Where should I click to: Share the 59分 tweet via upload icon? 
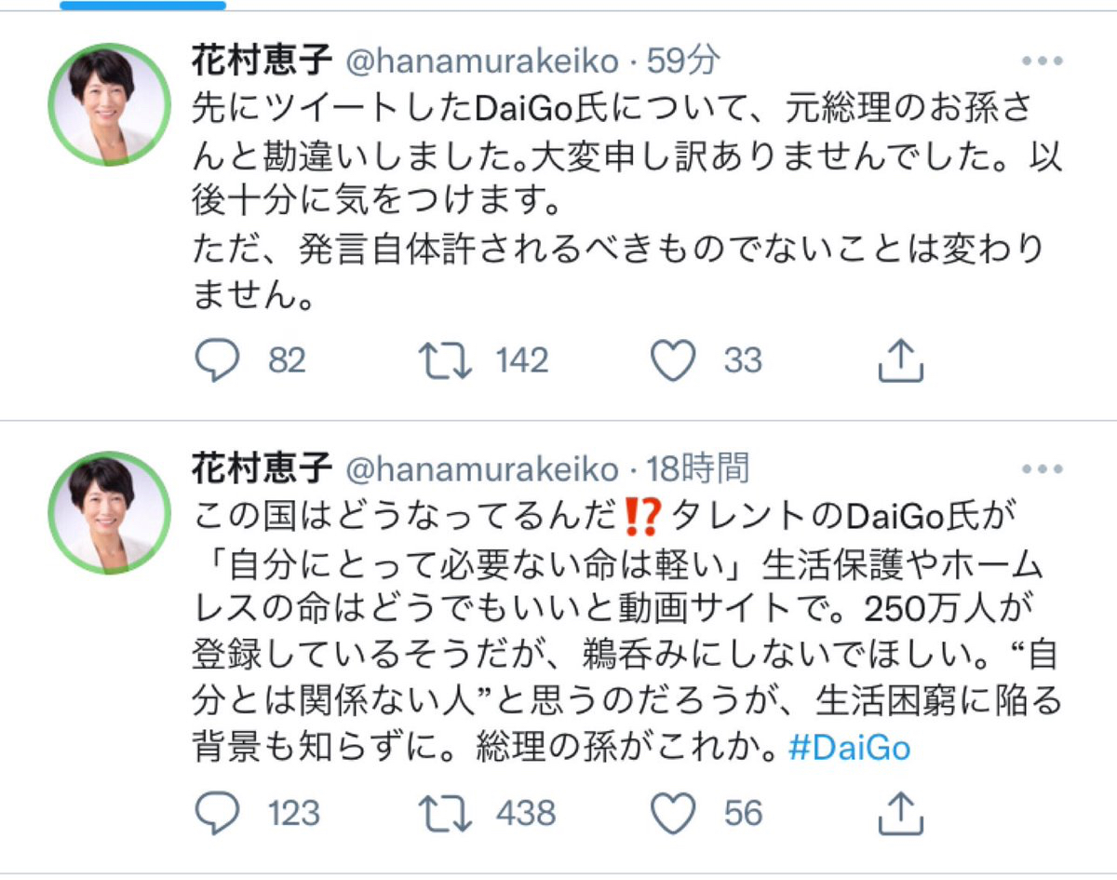[x=900, y=360]
